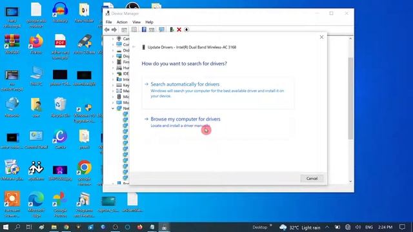
Task: Select the Recycle Bin desktop icon
Action: [x=60, y=107]
